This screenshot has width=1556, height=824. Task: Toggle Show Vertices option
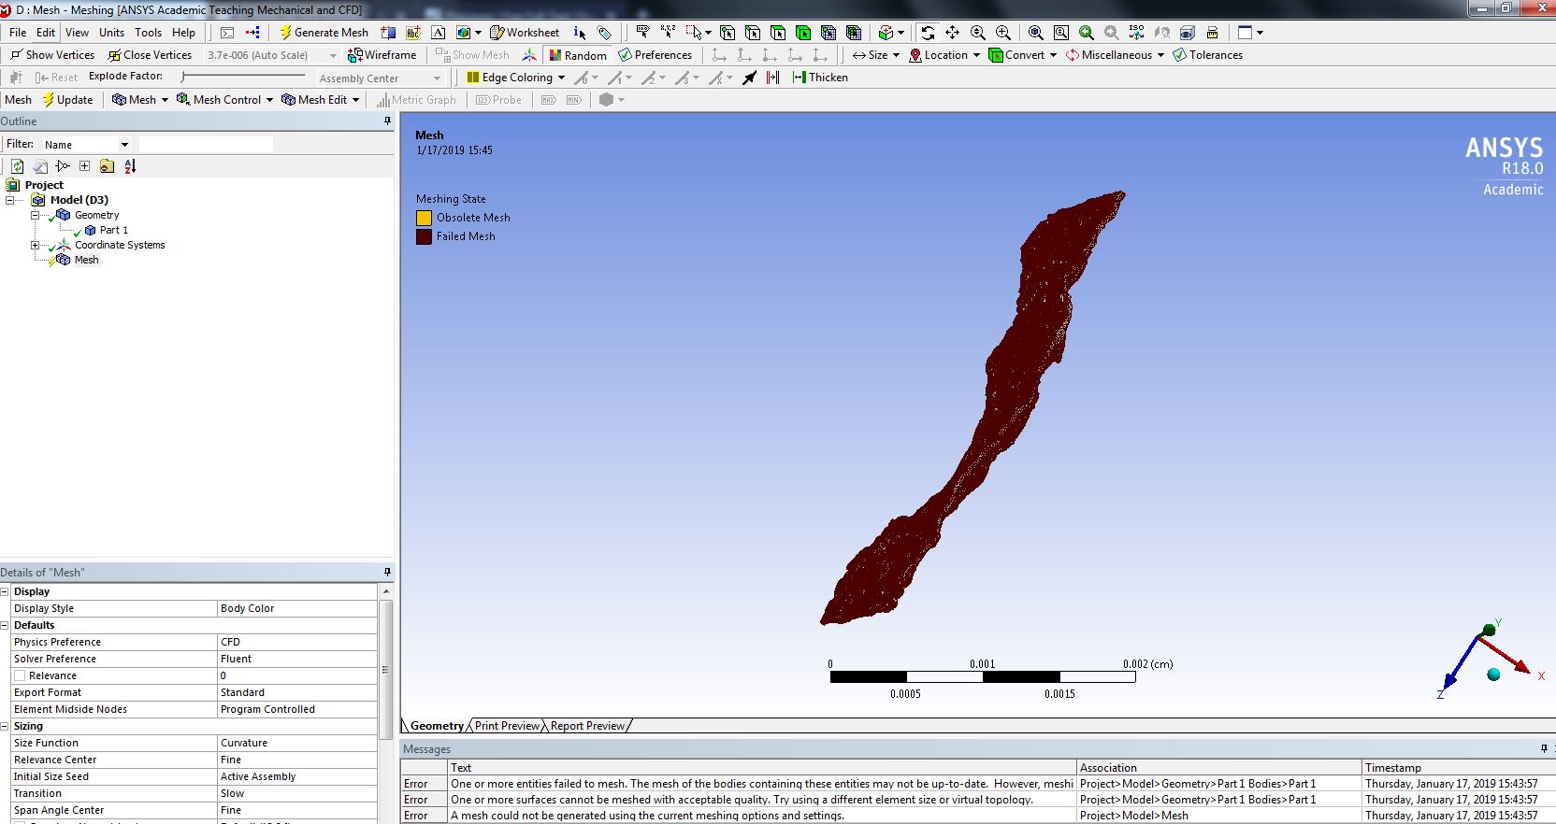click(52, 55)
